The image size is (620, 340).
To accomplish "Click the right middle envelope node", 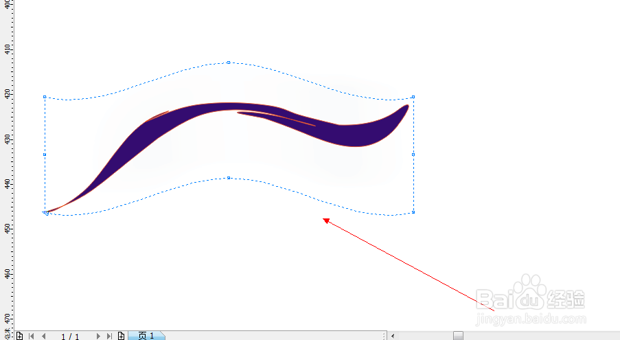I will click(x=413, y=155).
